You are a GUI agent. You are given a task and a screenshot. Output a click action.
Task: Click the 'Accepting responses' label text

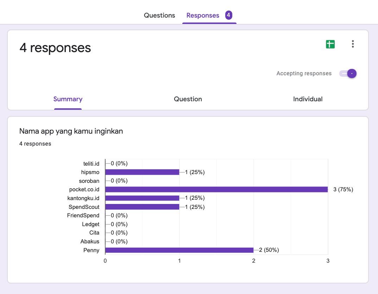(304, 73)
